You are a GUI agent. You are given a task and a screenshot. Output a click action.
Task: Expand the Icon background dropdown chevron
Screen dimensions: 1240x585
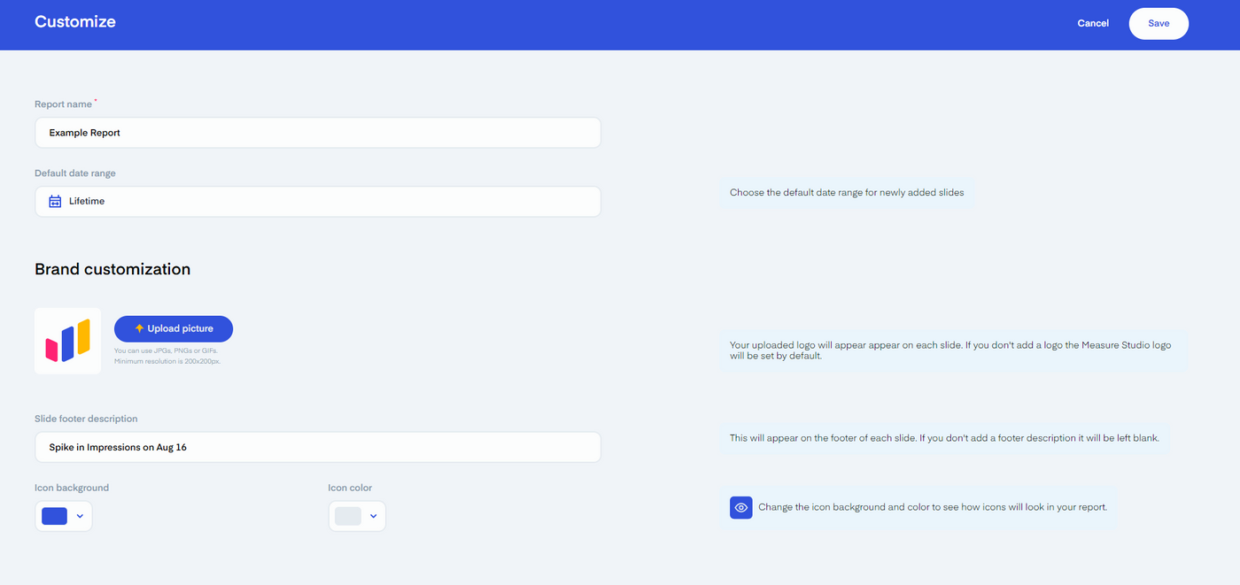click(80, 516)
